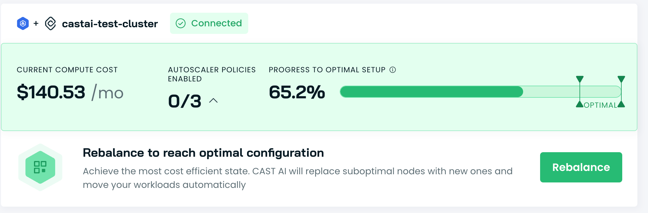Click the CAST AI logo icon
This screenshot has height=213, width=648.
coord(50,24)
